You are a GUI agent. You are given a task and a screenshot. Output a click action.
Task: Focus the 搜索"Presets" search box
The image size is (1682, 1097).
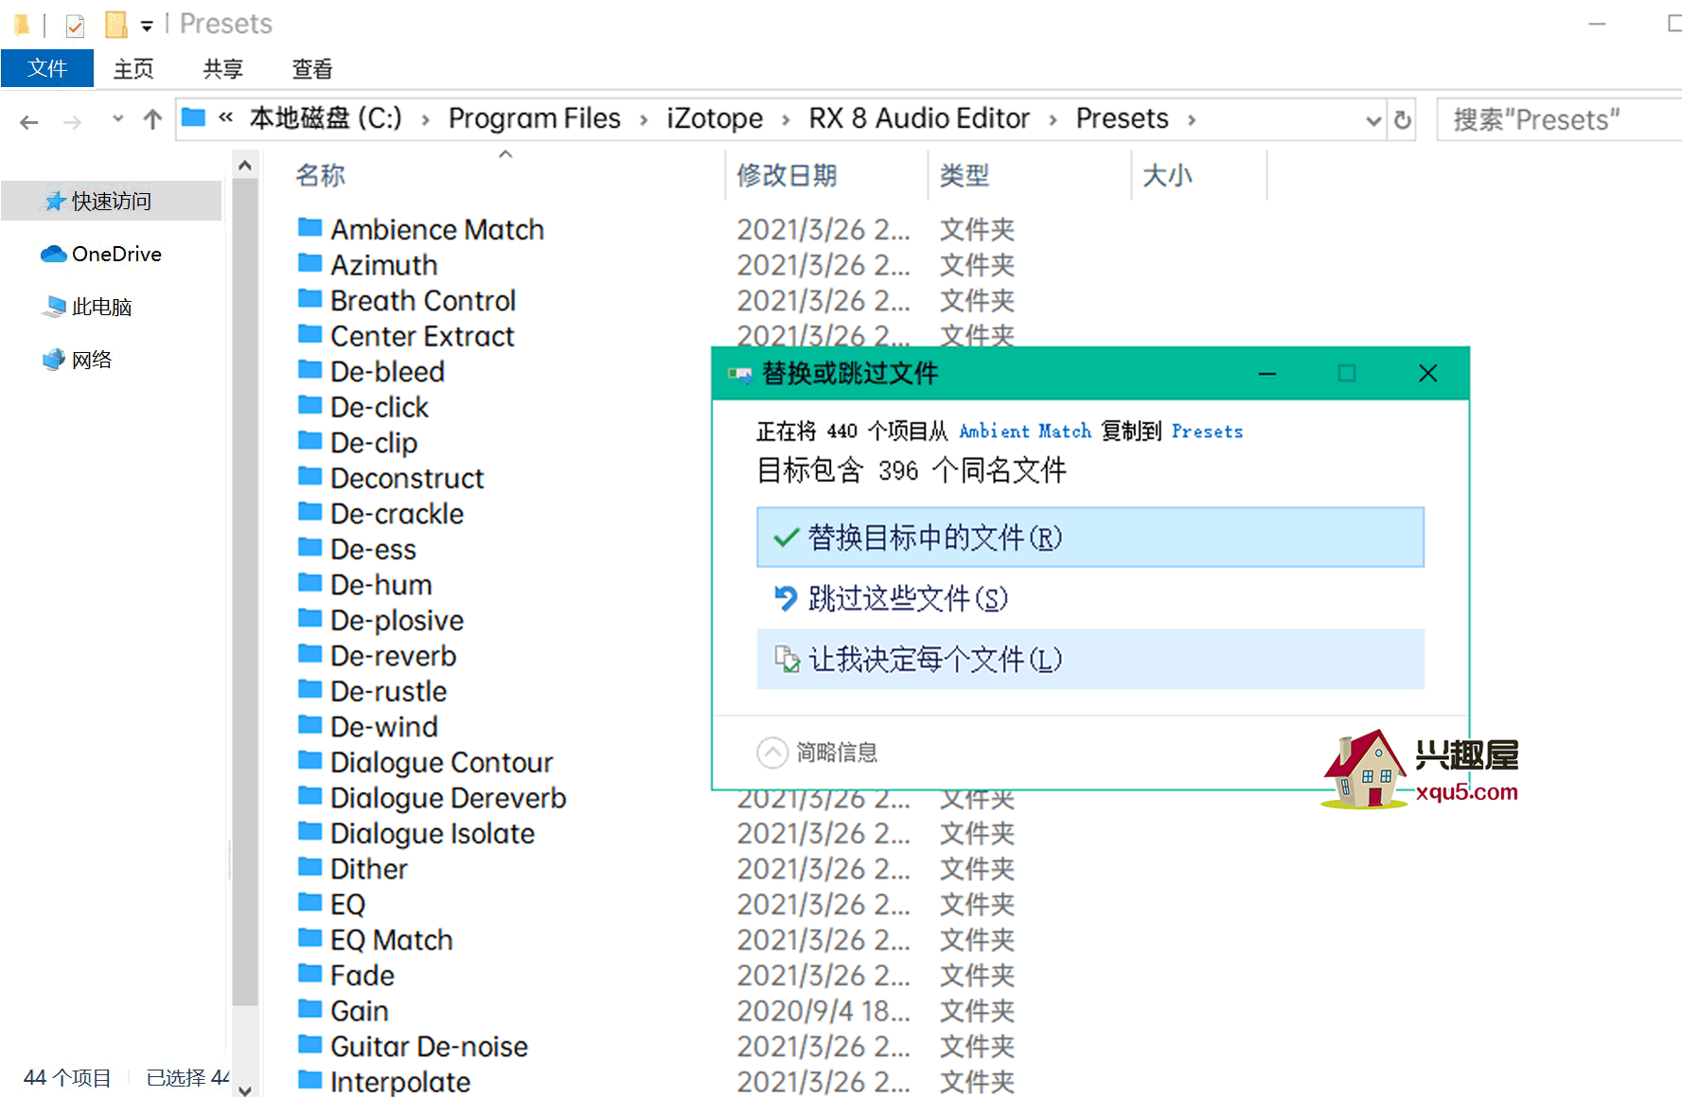1559,120
